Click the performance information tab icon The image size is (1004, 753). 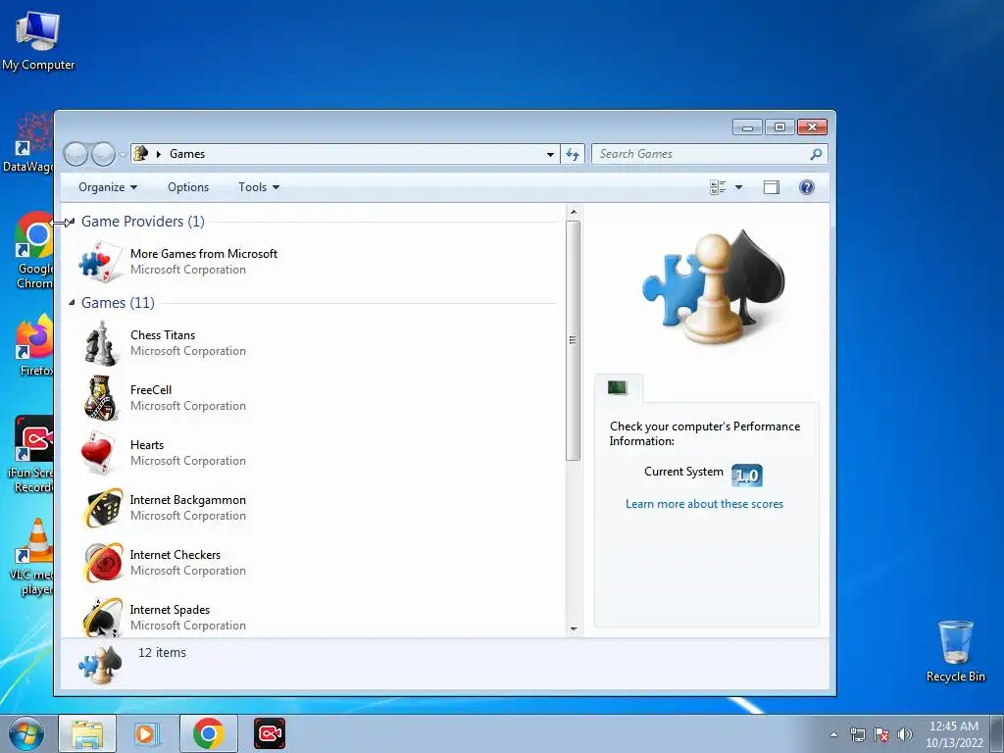[618, 387]
